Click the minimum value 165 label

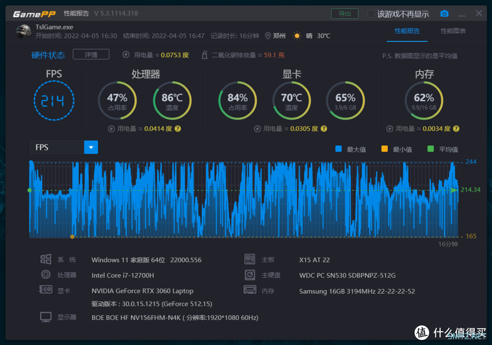pyautogui.click(x=471, y=236)
